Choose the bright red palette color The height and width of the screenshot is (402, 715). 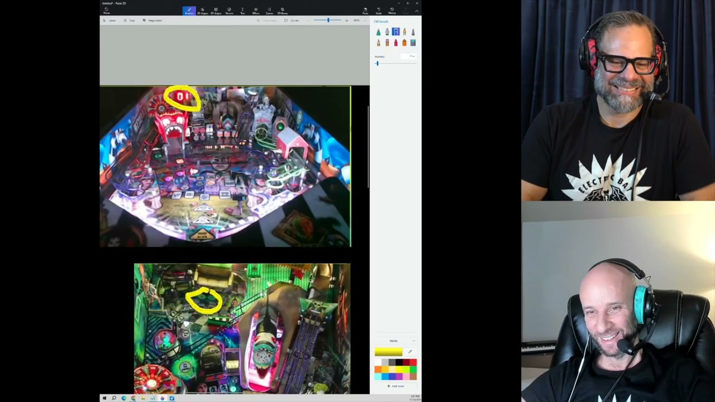point(413,362)
